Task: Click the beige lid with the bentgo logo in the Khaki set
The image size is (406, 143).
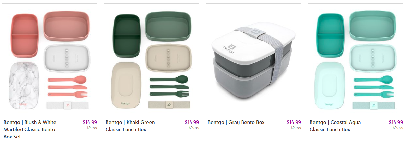Action: (127, 86)
